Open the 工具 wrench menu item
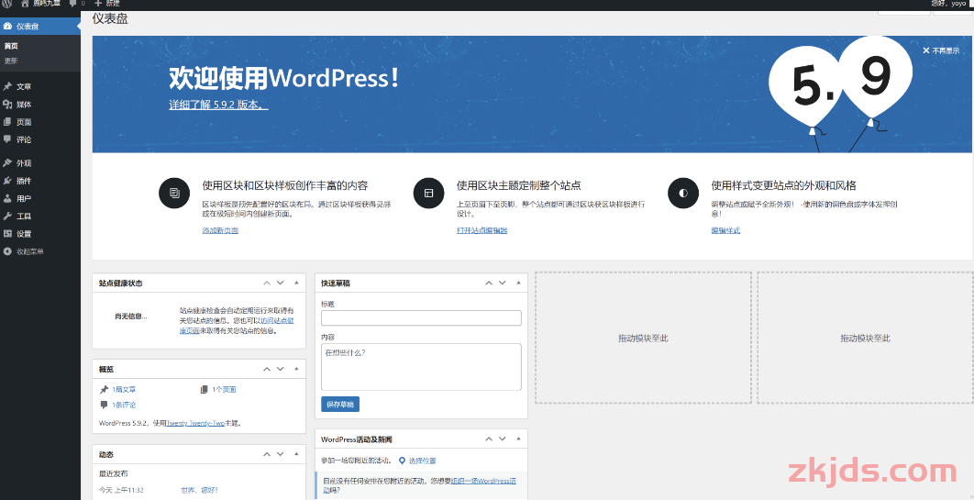Image resolution: width=974 pixels, height=500 pixels. [40, 217]
